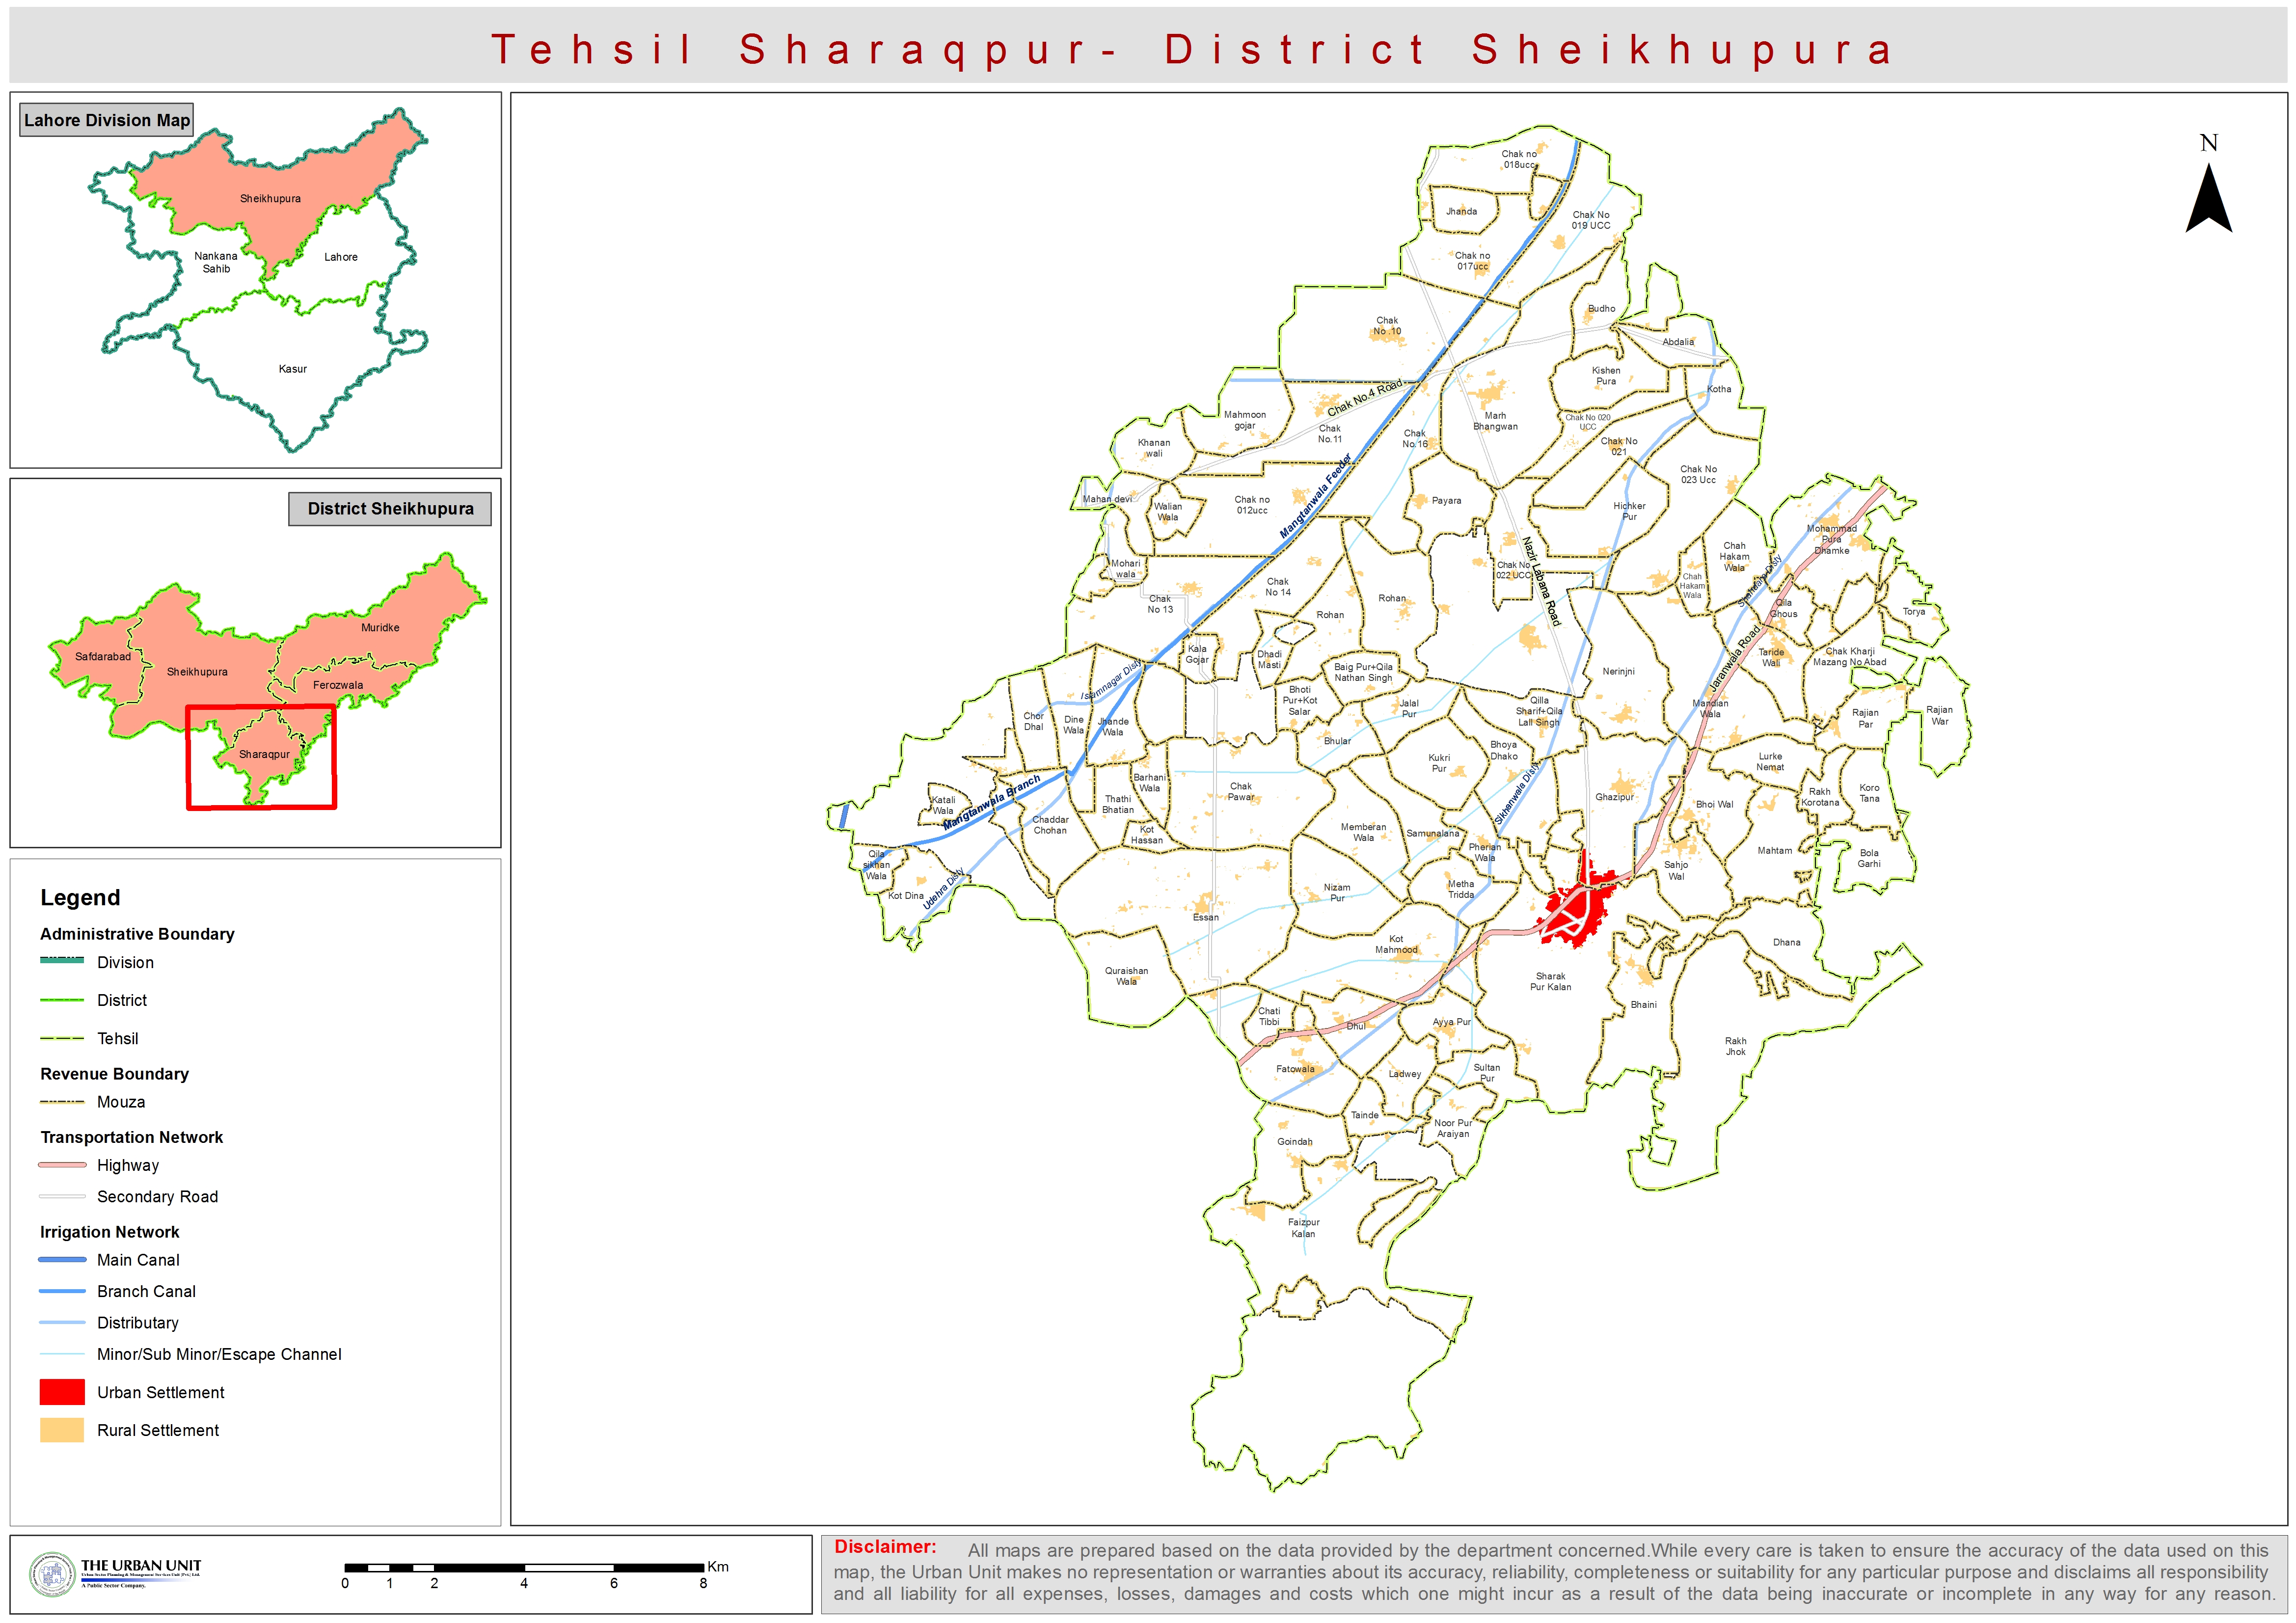This screenshot has width=2296, height=1623.
Task: Click Kasur region in division map
Action: tap(292, 369)
